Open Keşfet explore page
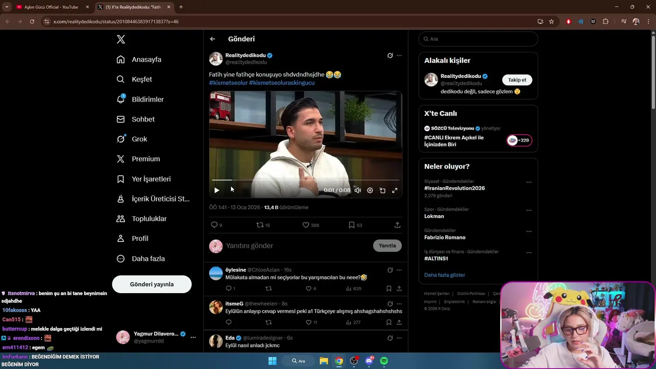The width and height of the screenshot is (656, 369). (x=134, y=79)
